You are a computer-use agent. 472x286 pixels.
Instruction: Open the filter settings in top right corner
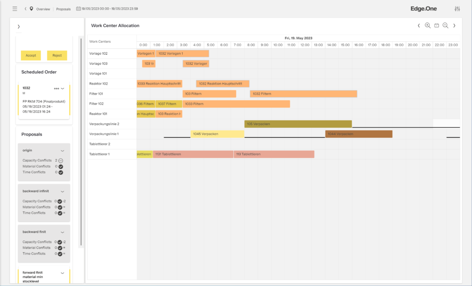[x=457, y=8]
